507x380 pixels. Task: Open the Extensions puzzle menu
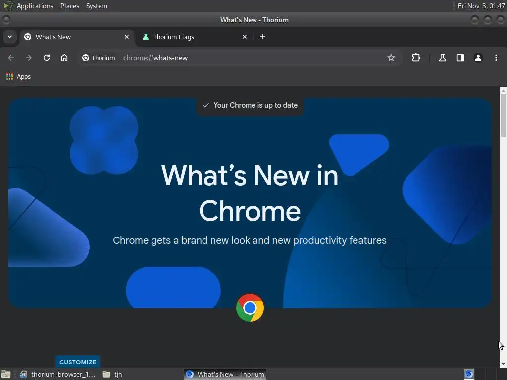point(416,58)
